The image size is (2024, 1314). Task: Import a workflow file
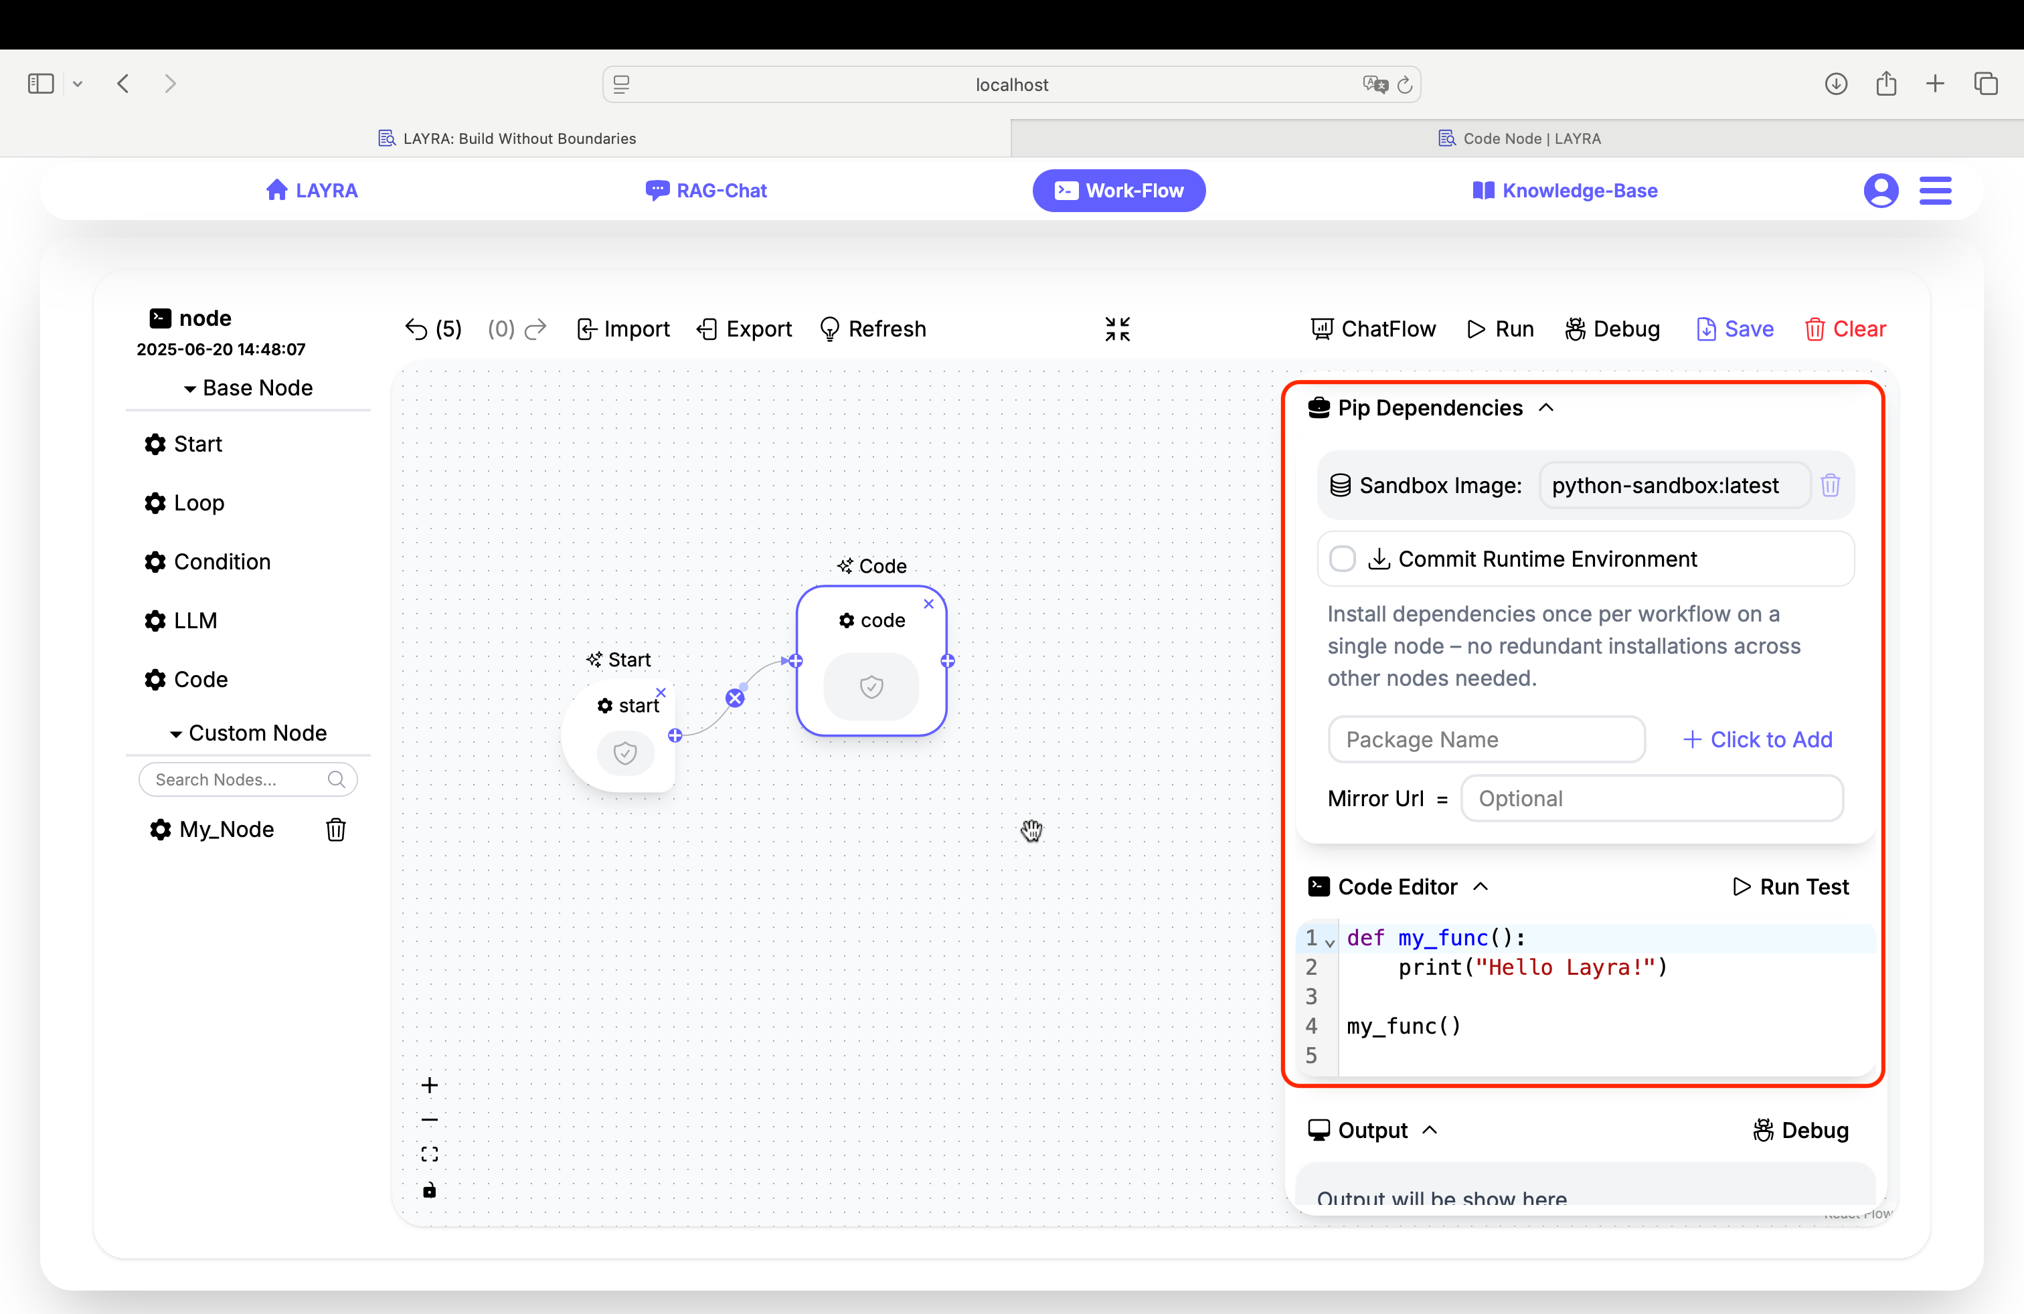(623, 329)
